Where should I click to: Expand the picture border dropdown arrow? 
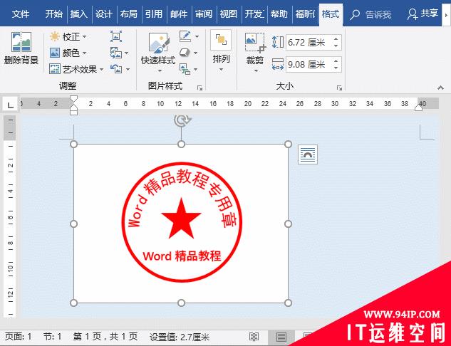[197, 36]
